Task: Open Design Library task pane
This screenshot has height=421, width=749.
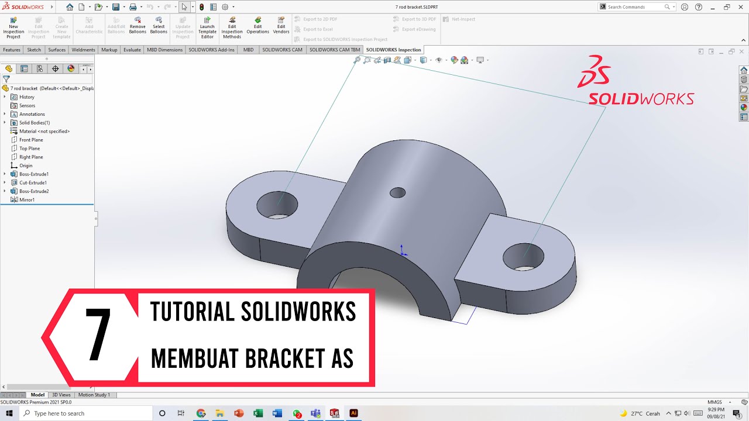Action: point(744,80)
